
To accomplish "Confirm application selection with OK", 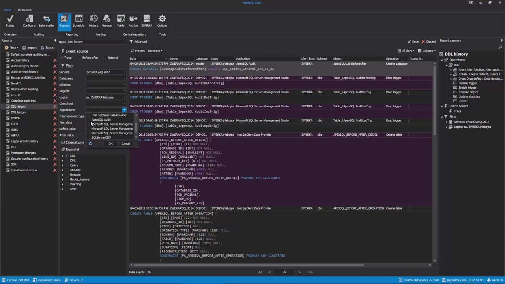I will pos(110,144).
